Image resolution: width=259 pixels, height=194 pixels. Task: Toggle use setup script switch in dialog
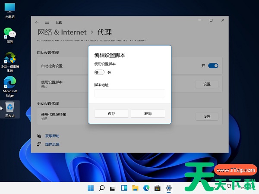point(99,72)
